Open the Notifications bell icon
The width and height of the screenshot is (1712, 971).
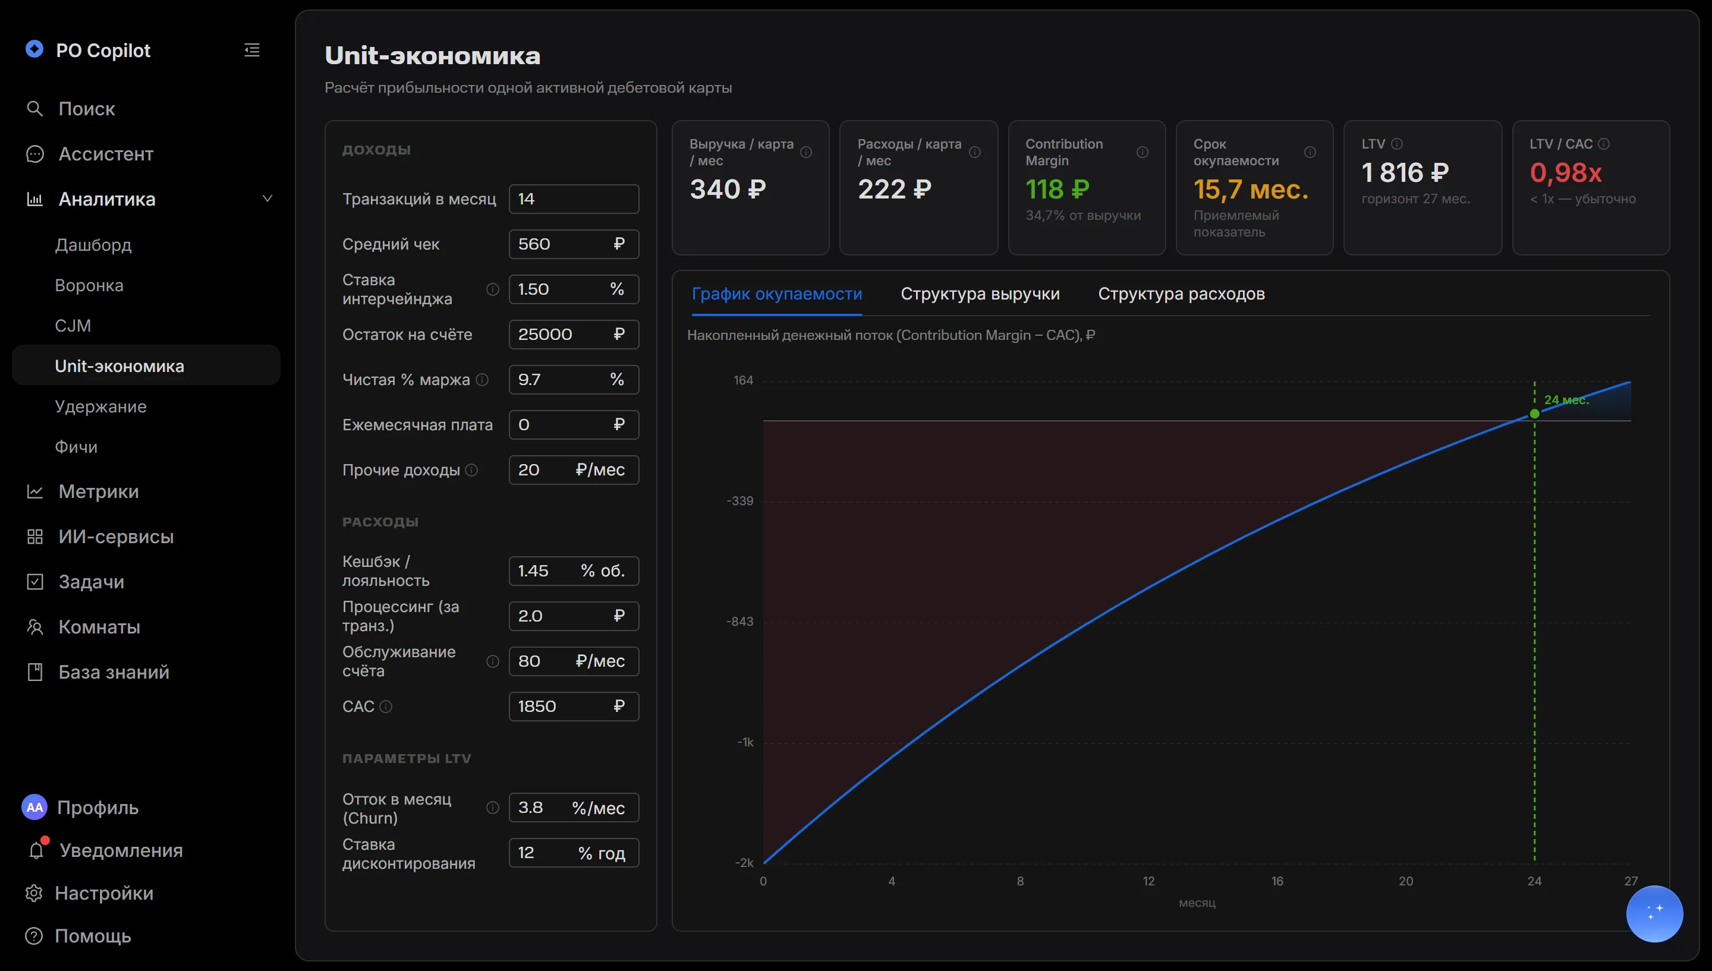coord(37,850)
